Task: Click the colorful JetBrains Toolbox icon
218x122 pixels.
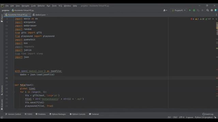Action: 216,11
